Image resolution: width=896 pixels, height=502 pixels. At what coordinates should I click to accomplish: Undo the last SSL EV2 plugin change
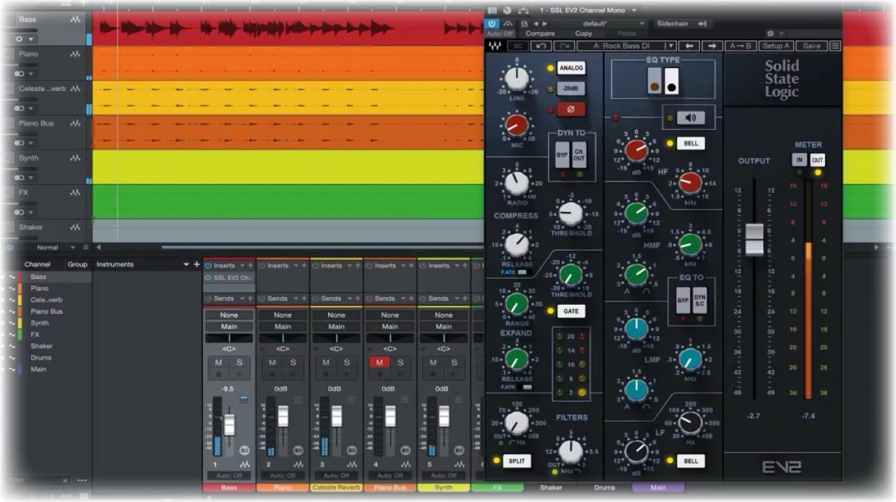coord(540,46)
